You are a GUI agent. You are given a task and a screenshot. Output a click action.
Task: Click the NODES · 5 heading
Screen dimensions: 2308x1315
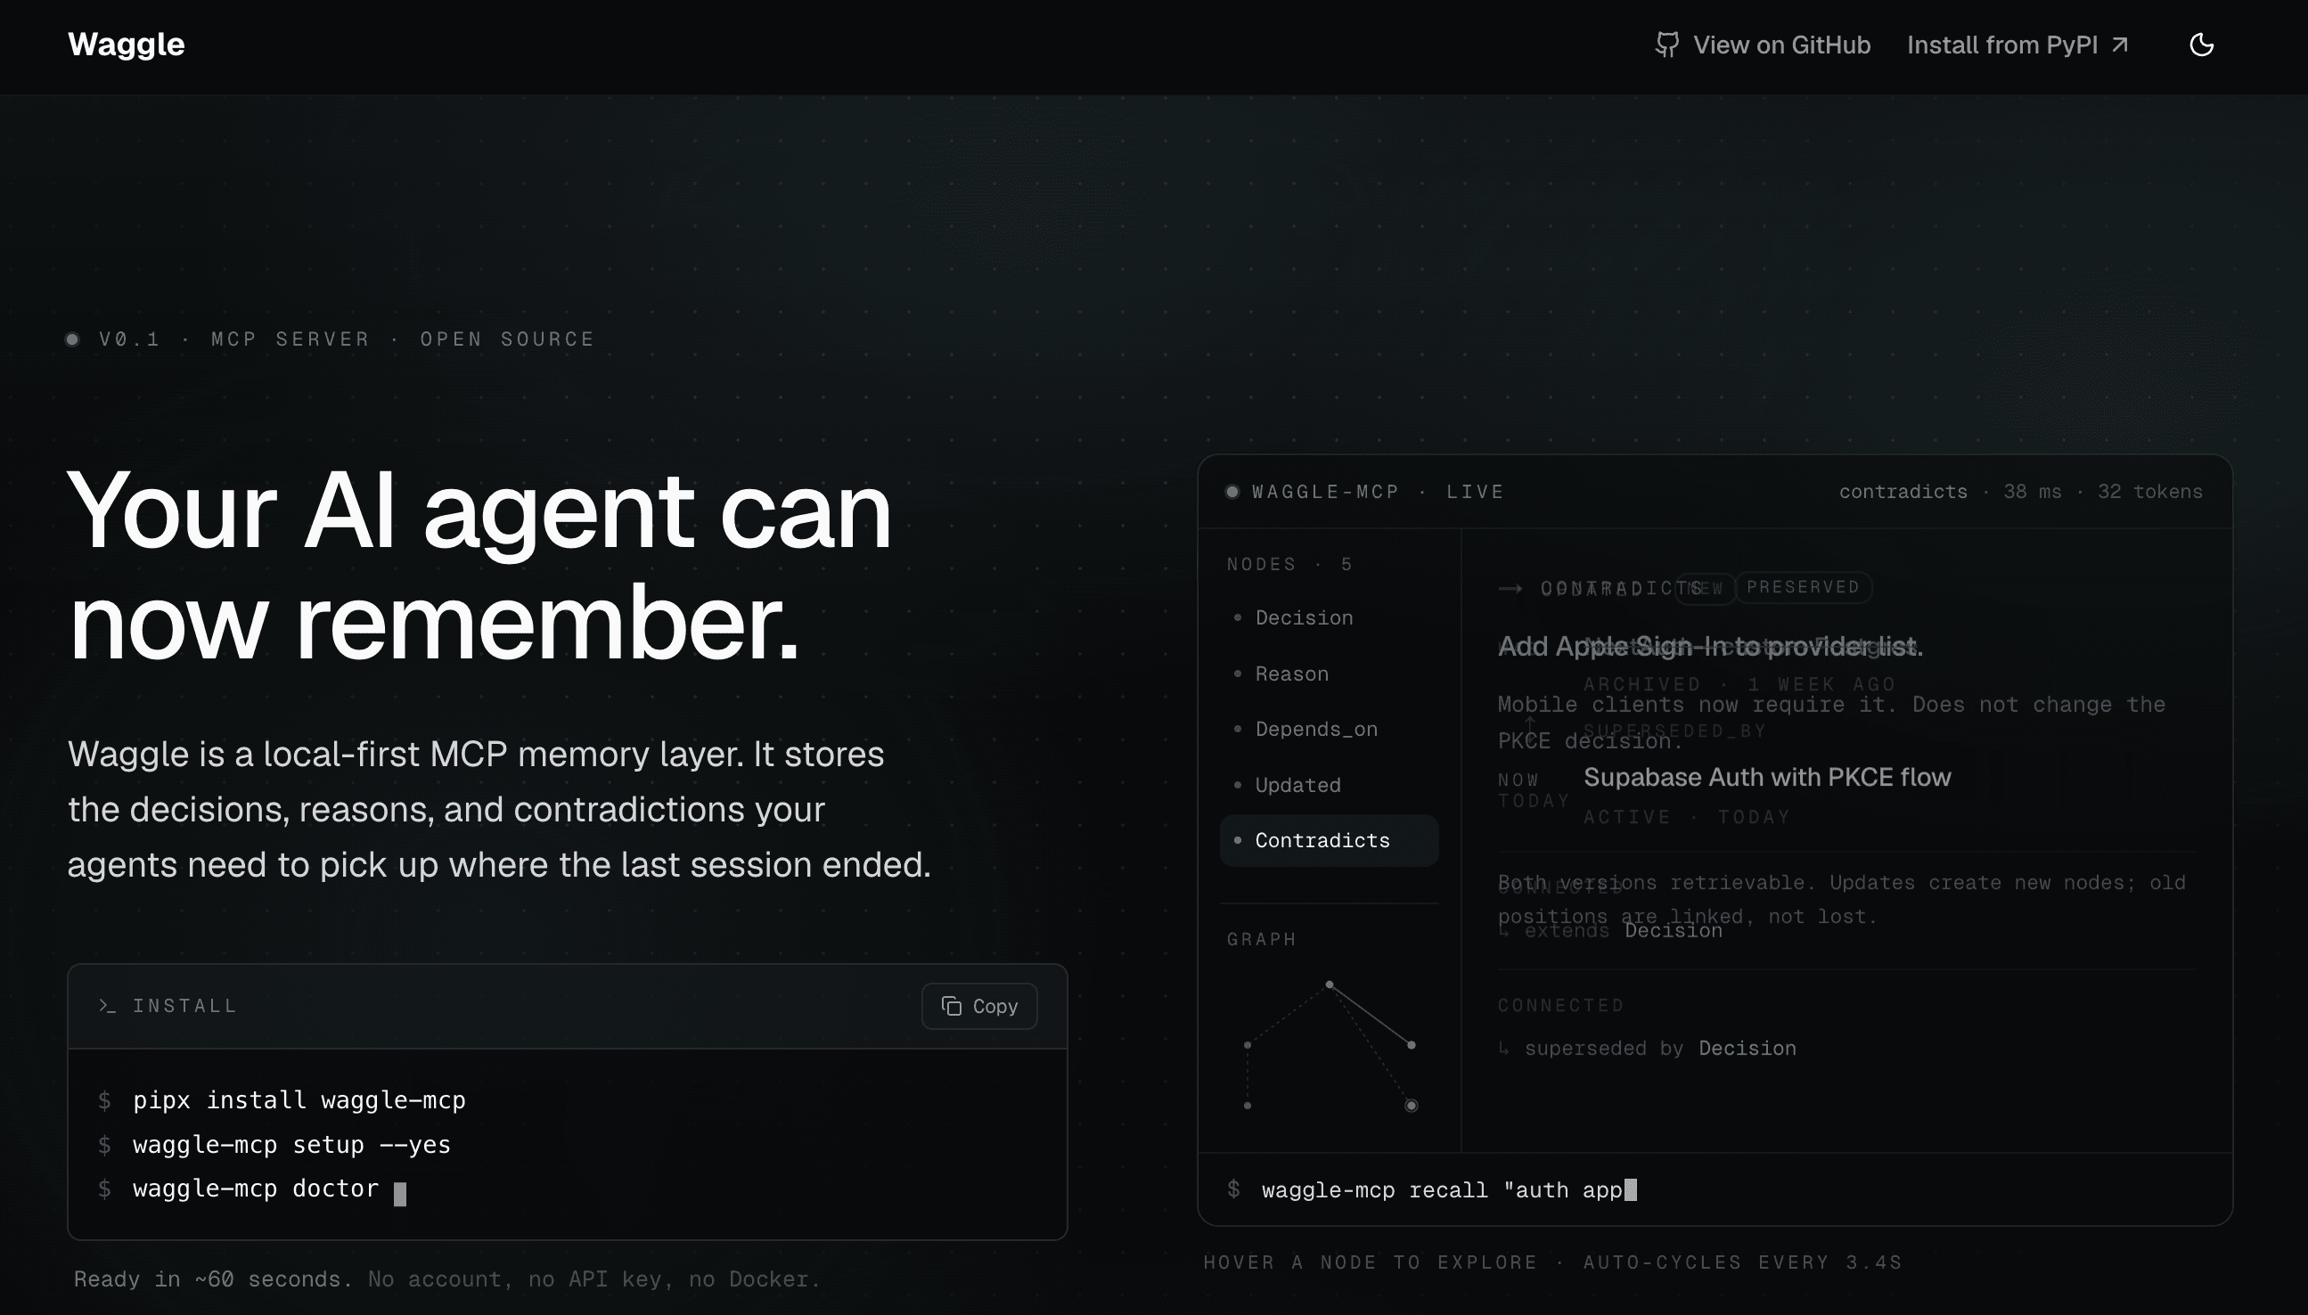(x=1289, y=565)
